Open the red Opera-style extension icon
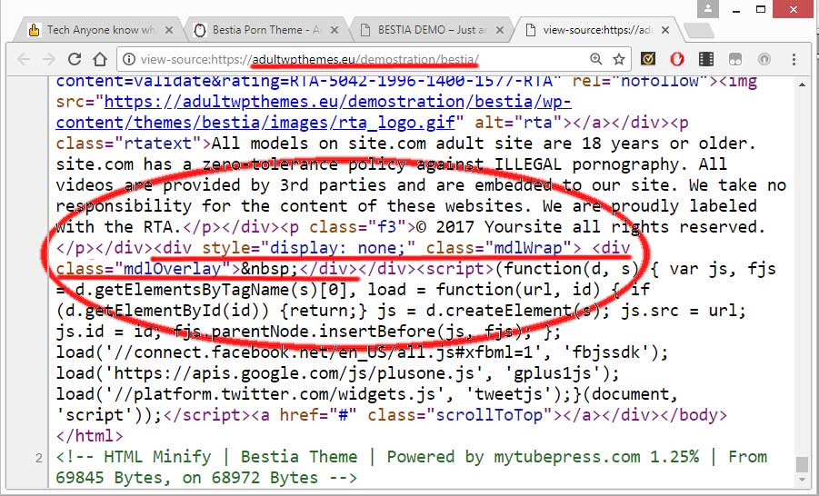Viewport: 819px width, 496px height. click(x=677, y=59)
